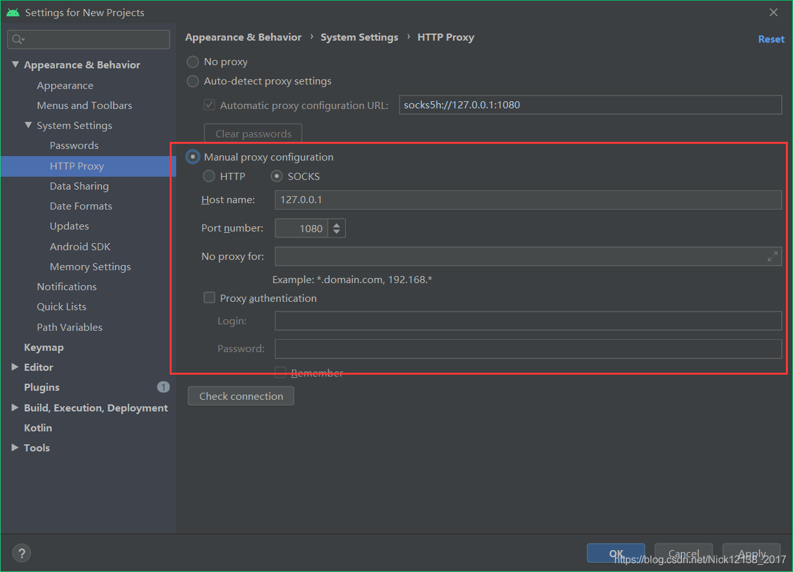
Task: Click System Settings in the breadcrumb path
Action: [x=359, y=37]
